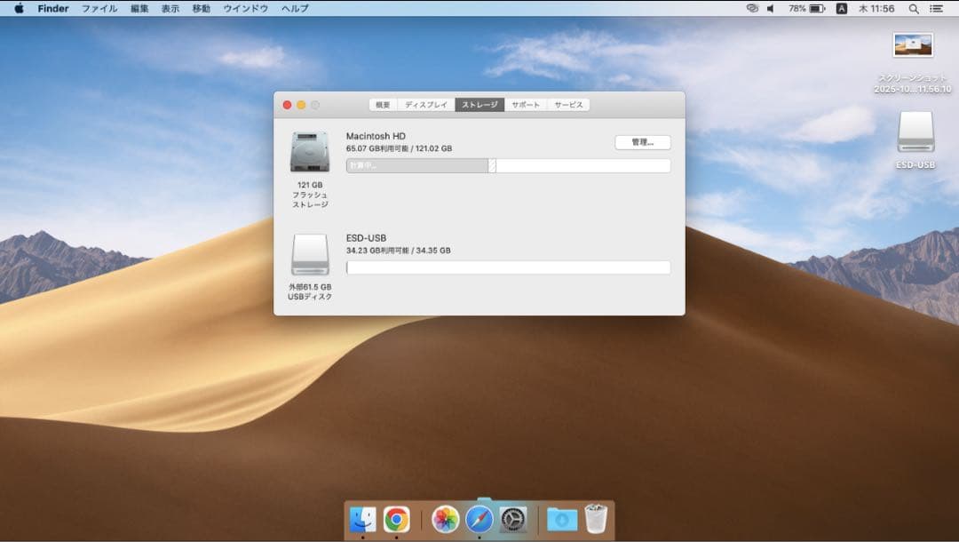Close the storage window with red button
The width and height of the screenshot is (959, 542).
pyautogui.click(x=287, y=105)
